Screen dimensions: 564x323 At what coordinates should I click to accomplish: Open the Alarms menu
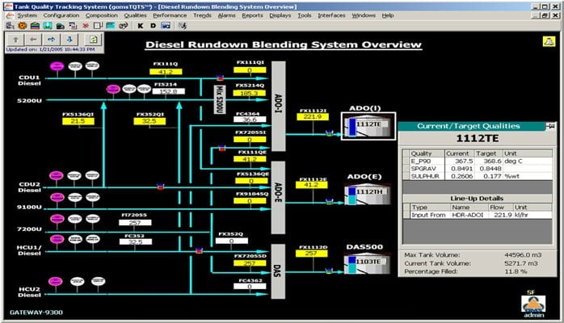(x=226, y=15)
